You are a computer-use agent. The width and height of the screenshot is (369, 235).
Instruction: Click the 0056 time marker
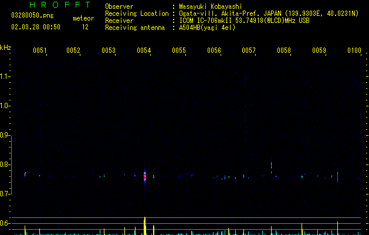pos(214,51)
